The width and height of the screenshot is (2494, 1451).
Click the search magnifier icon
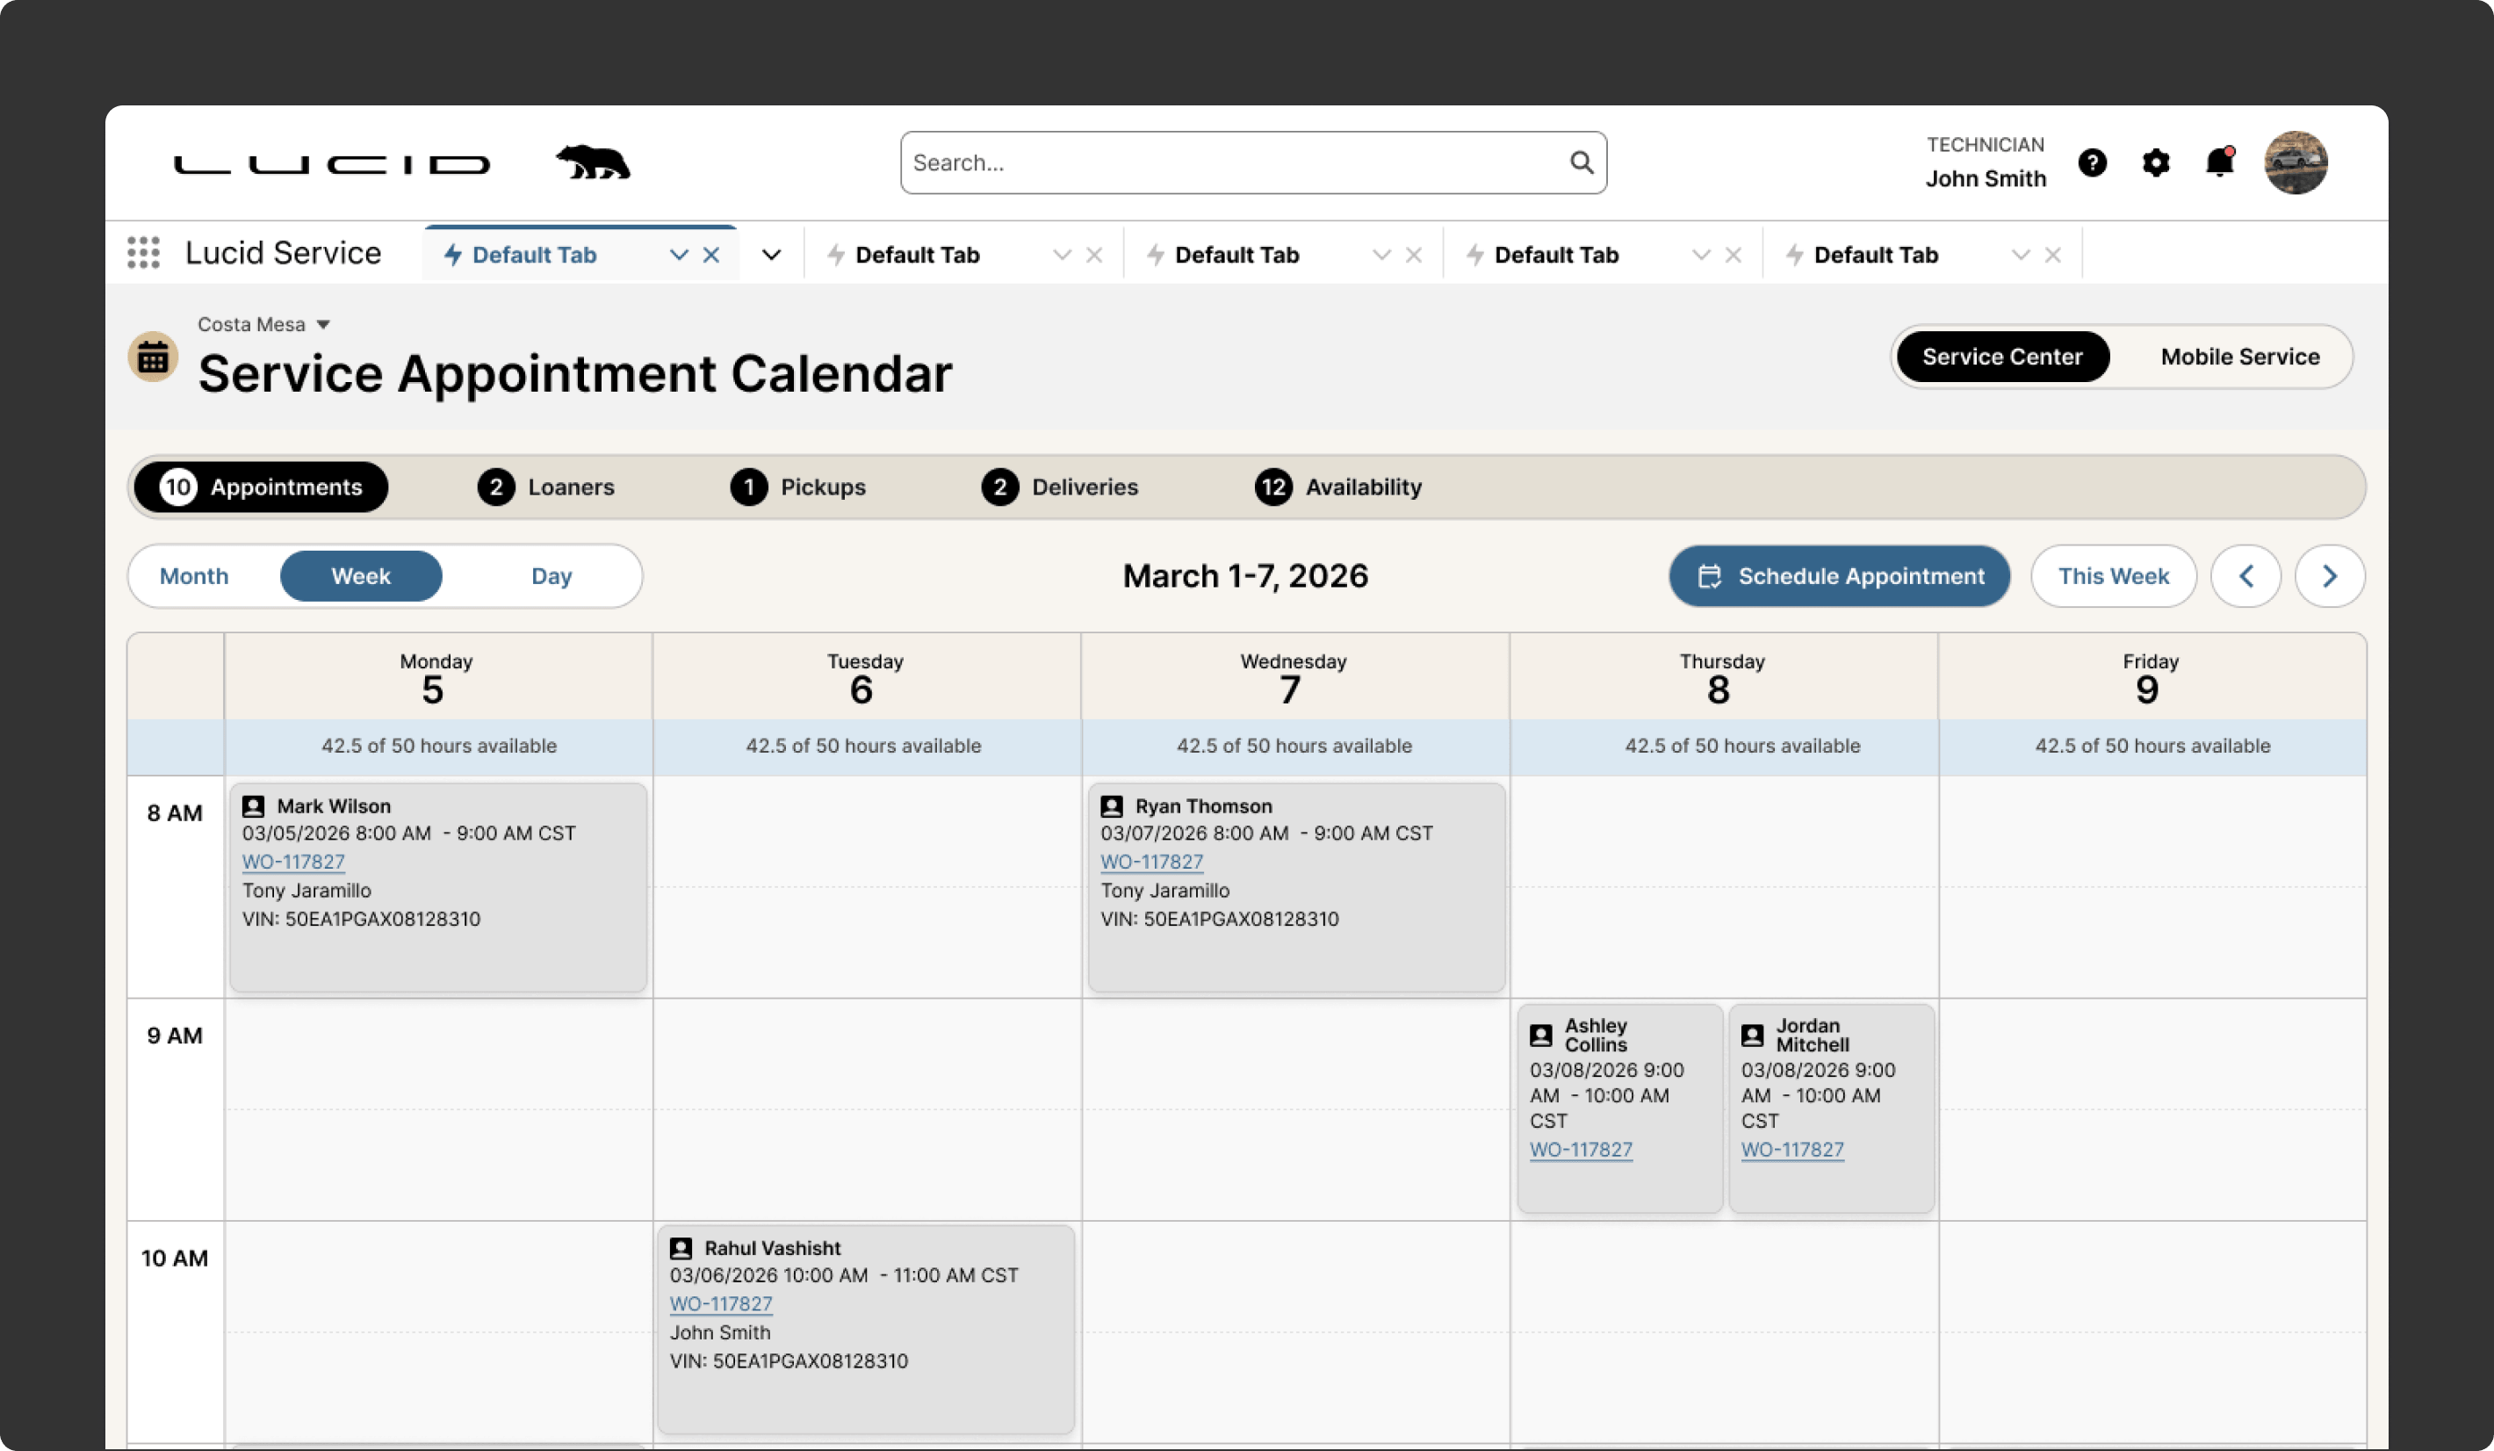(1581, 162)
